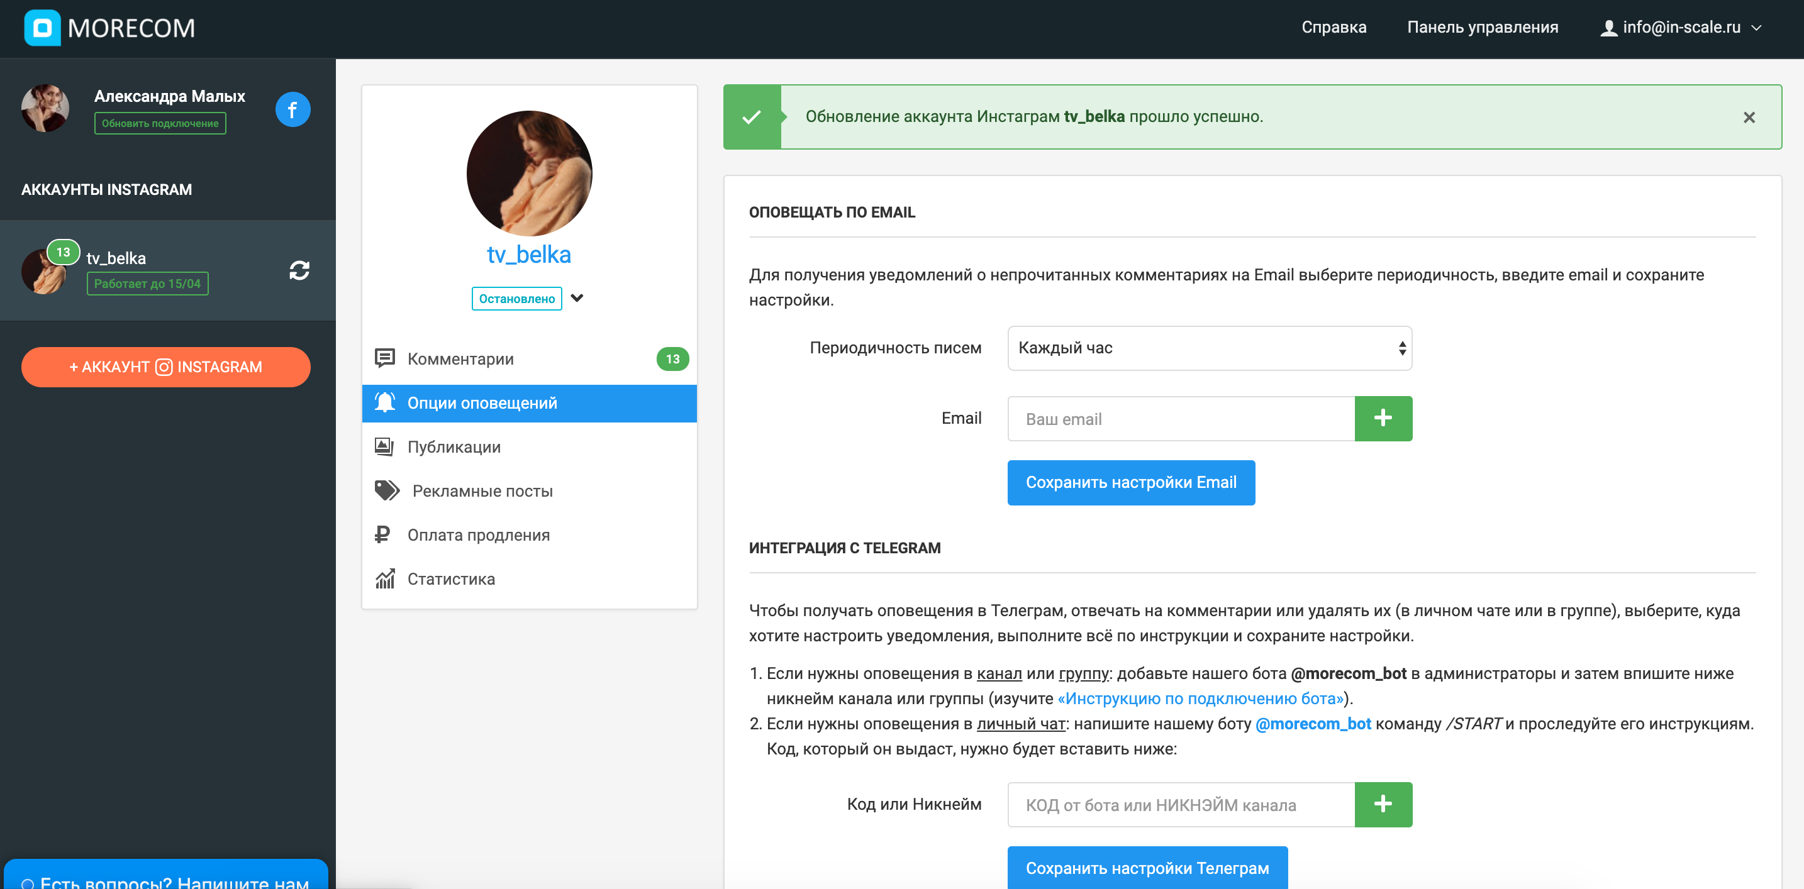Go to Панель управления

pyautogui.click(x=1483, y=27)
